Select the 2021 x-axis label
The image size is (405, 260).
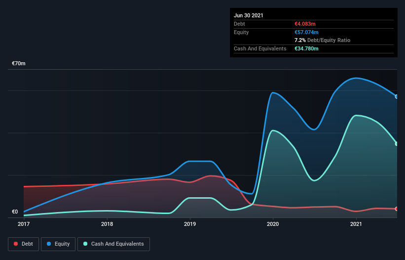point(356,224)
